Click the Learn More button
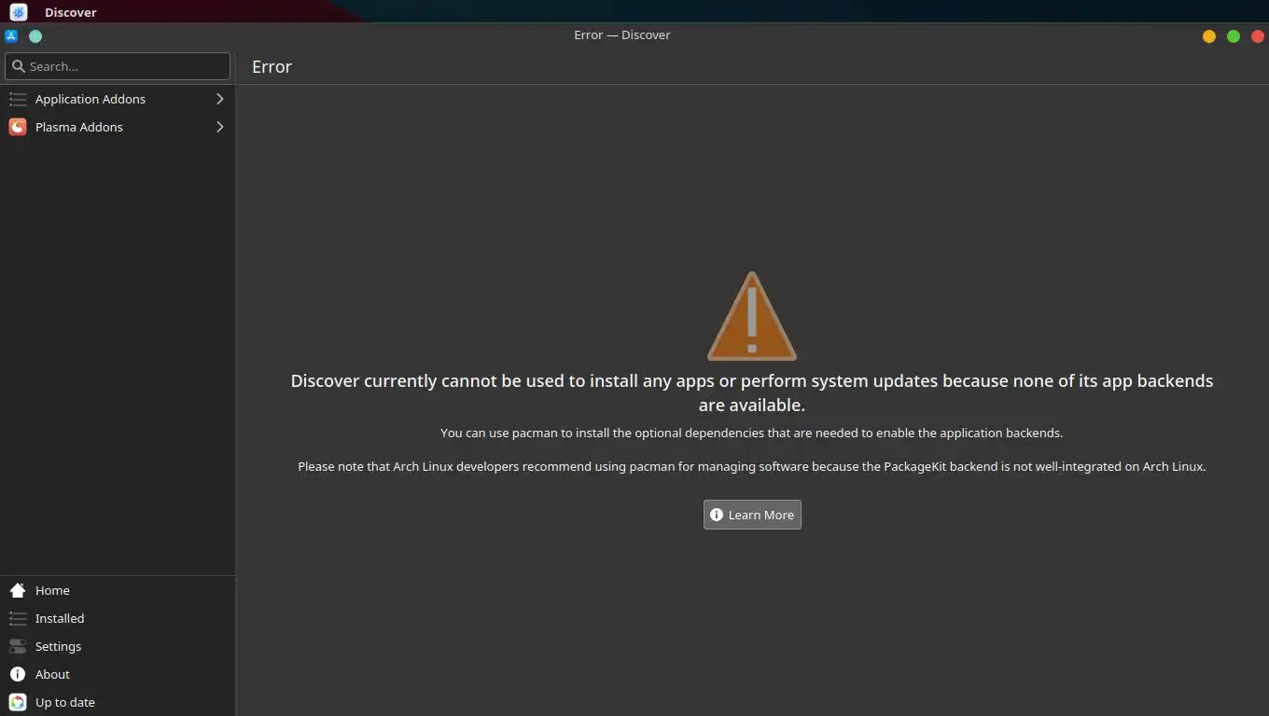 [x=752, y=515]
